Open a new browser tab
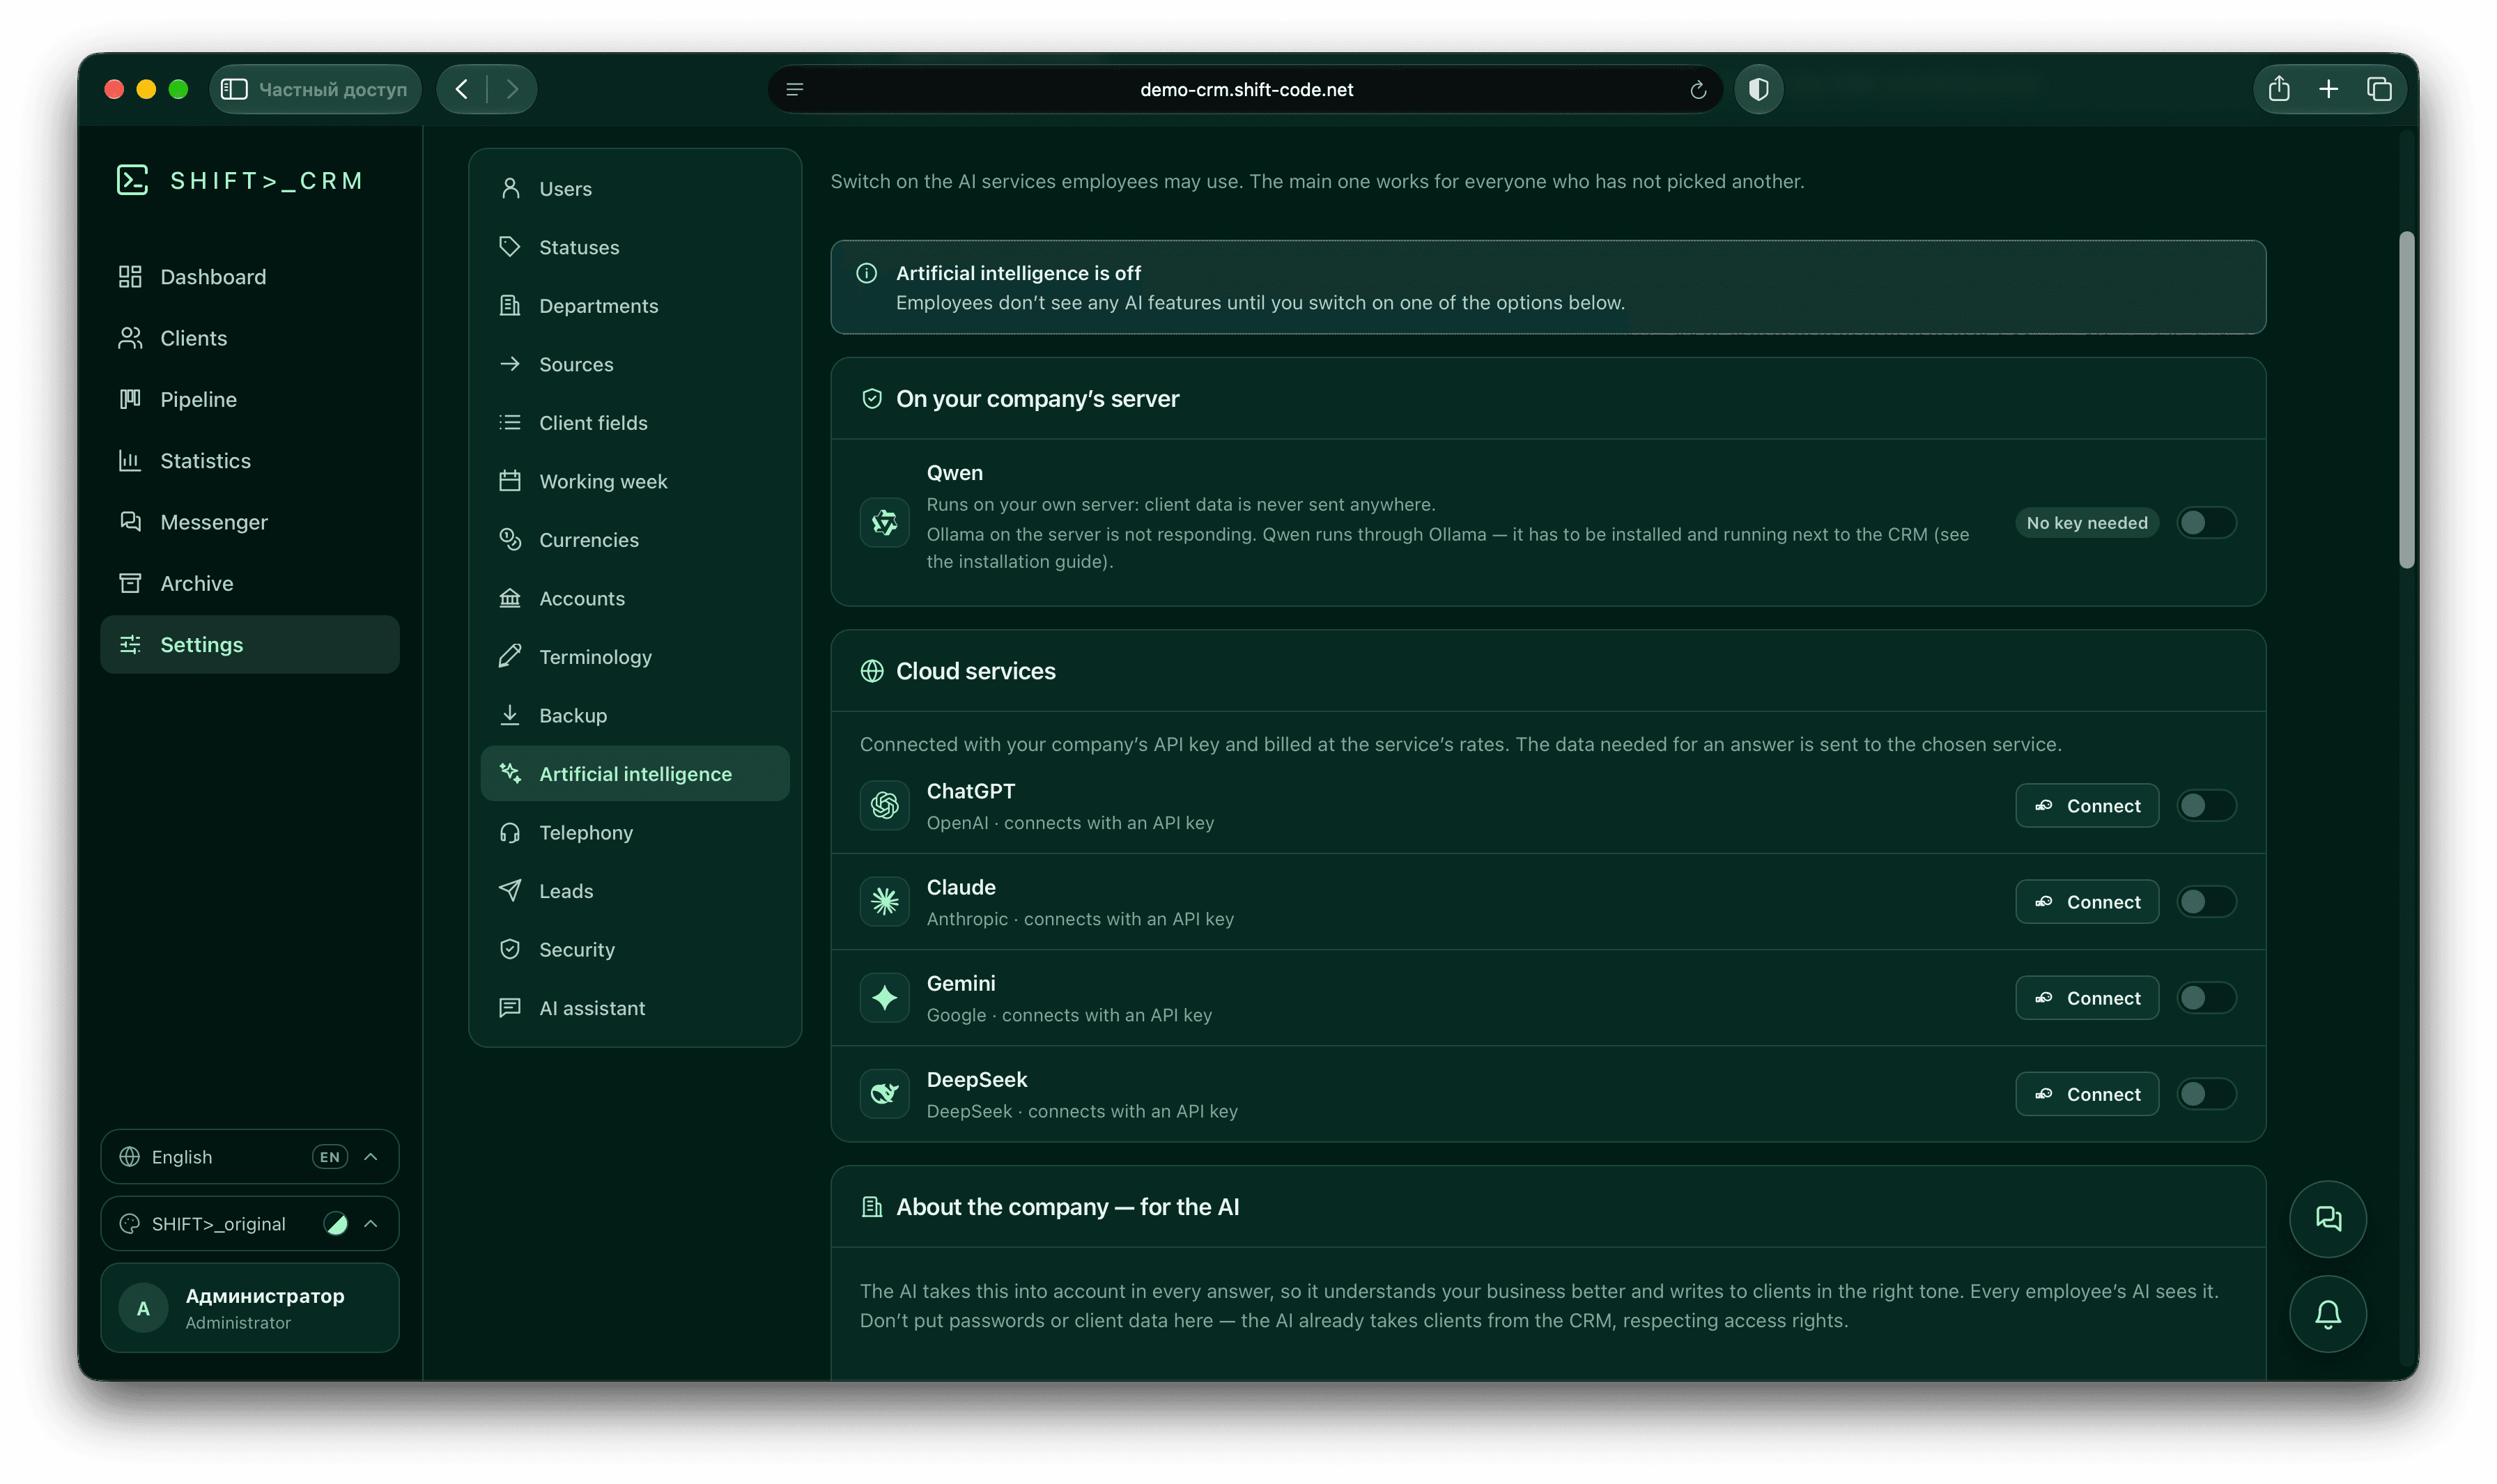The image size is (2497, 1484). point(2328,89)
